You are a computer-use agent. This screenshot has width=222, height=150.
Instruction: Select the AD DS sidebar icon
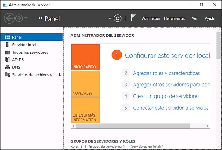pyautogui.click(x=8, y=59)
